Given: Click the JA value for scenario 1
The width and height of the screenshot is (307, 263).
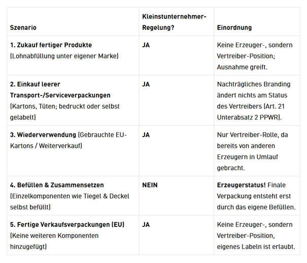Looking at the screenshot, I should point(146,45).
